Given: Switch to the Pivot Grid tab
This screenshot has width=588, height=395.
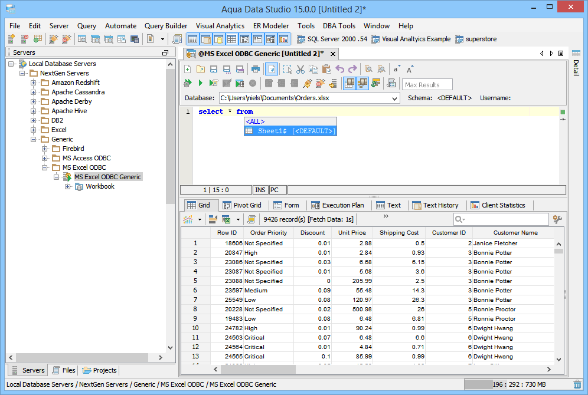Looking at the screenshot, I should (242, 205).
